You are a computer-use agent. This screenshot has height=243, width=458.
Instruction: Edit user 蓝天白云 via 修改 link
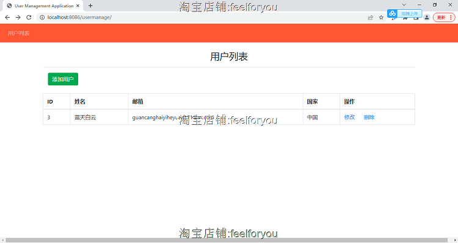[349, 117]
